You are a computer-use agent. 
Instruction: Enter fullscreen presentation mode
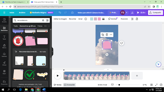click(156, 85)
